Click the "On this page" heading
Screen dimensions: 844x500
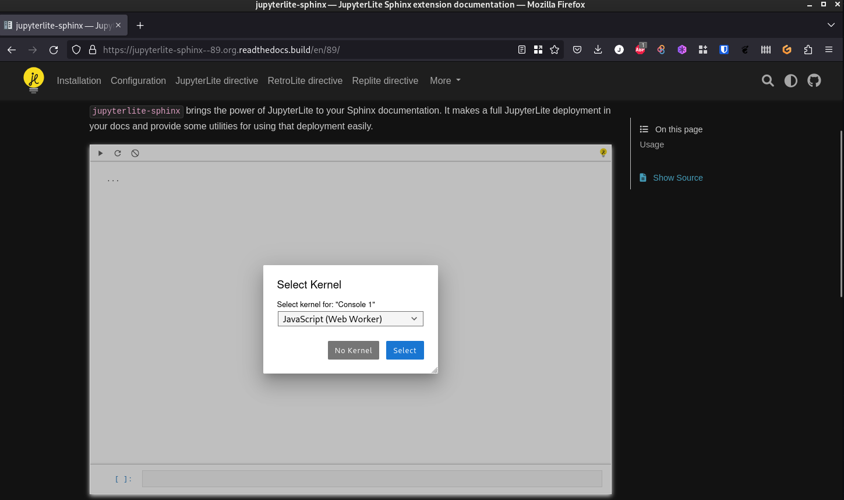tap(679, 129)
